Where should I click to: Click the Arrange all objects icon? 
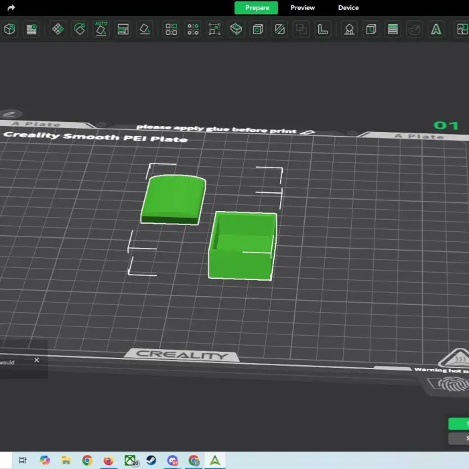coord(123,29)
